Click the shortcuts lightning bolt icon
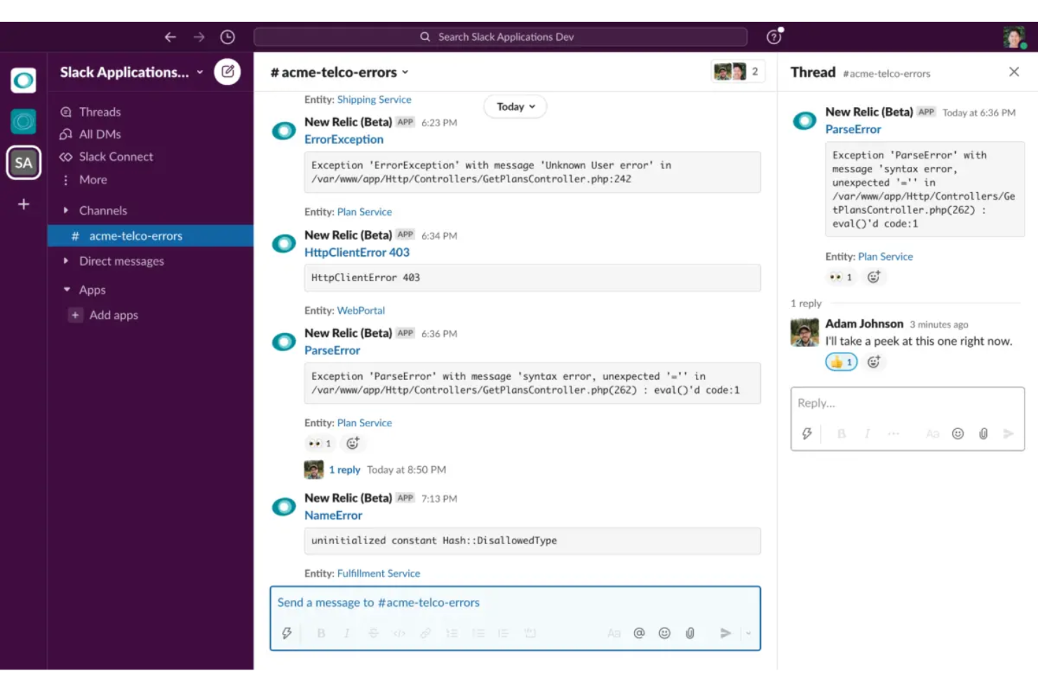 point(286,633)
